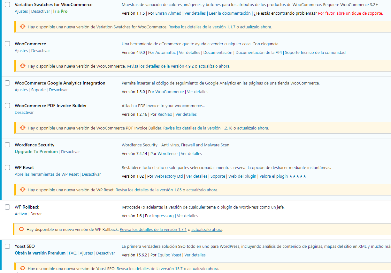
Task: Click update icon in WP Reset notice
Action: click(22, 190)
